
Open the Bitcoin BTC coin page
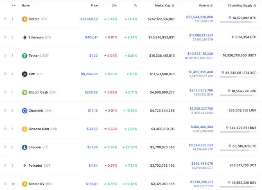38,19
